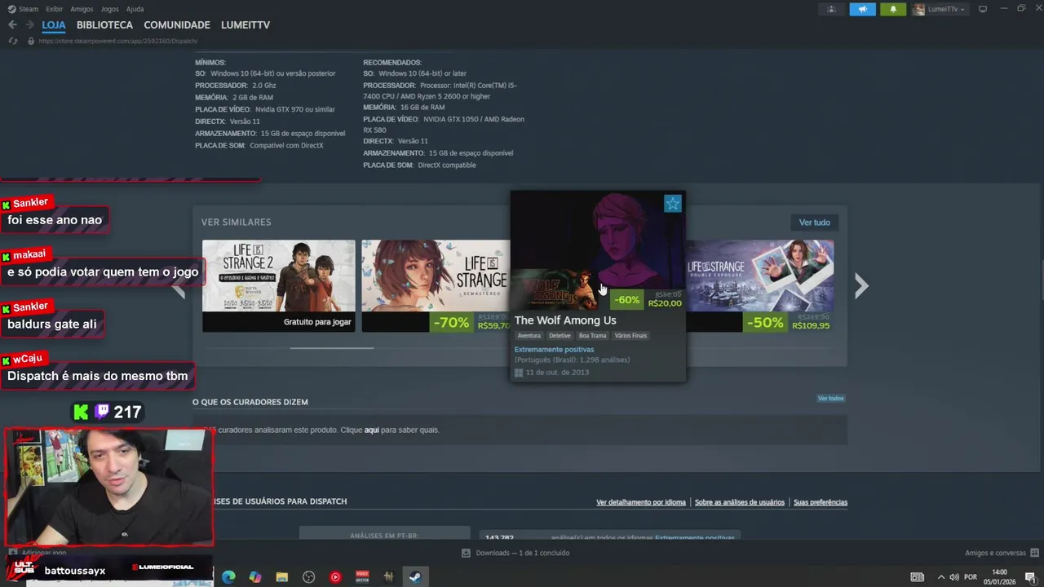Show previous similar games with left arrow

click(179, 285)
